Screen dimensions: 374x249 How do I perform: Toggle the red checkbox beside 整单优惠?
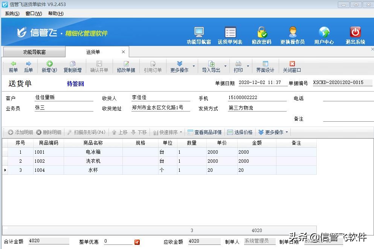point(137,242)
